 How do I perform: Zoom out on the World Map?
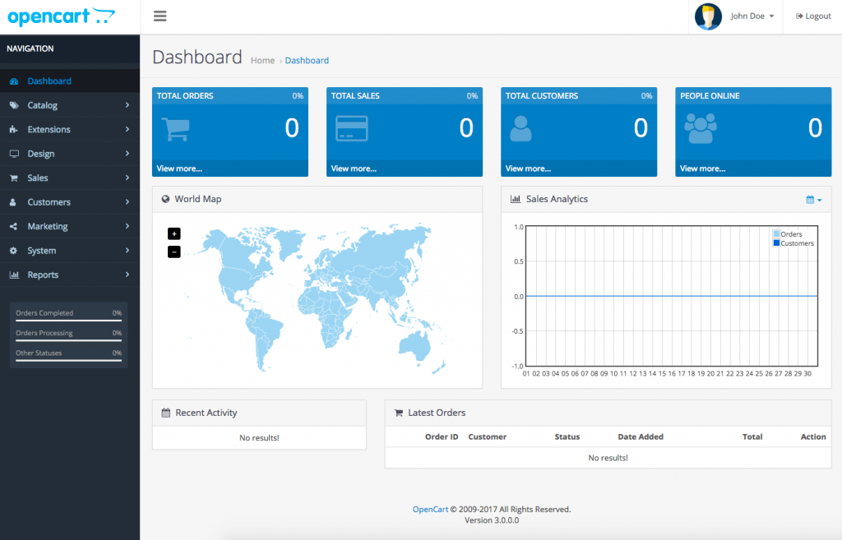[x=174, y=252]
